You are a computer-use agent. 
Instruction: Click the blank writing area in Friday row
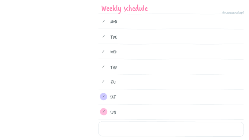[180, 82]
